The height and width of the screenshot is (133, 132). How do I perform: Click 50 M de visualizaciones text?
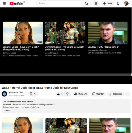click(x=56, y=56)
